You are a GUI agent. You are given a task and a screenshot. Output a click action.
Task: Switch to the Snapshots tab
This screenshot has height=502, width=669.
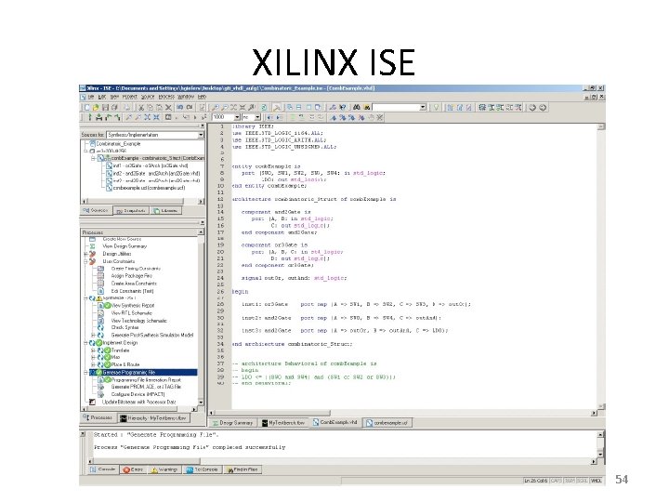pyautogui.click(x=131, y=210)
